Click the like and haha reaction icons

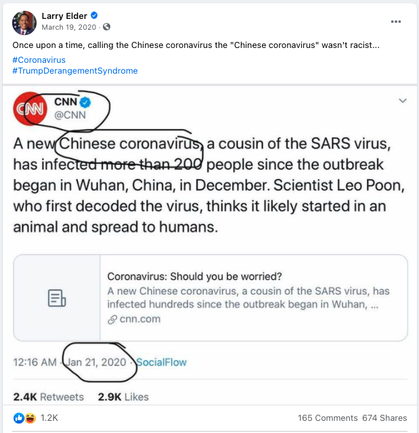point(26,418)
